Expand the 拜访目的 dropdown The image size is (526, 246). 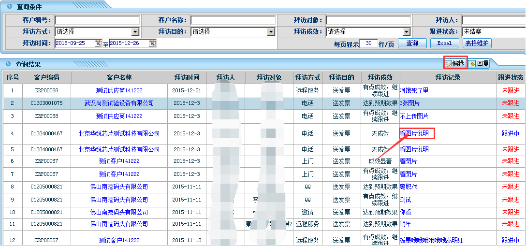[271, 32]
